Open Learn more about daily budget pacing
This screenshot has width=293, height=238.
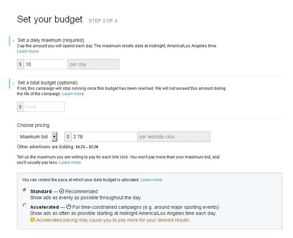(x=151, y=180)
